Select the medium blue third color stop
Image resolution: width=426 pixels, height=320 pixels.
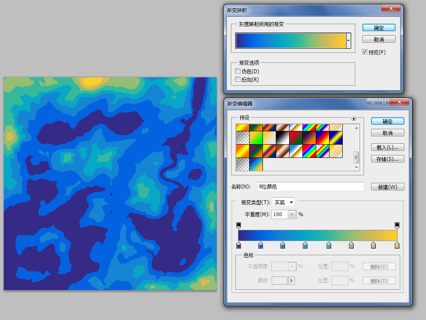[x=282, y=245]
